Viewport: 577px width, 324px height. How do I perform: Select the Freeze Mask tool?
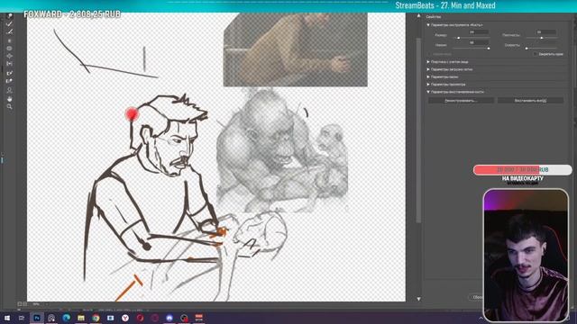point(10,73)
